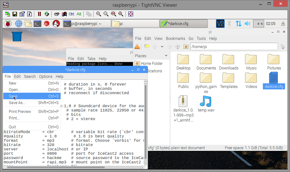Viewport: 290px width, 172px height.
Task: Select the python_games folder
Action: (206, 83)
